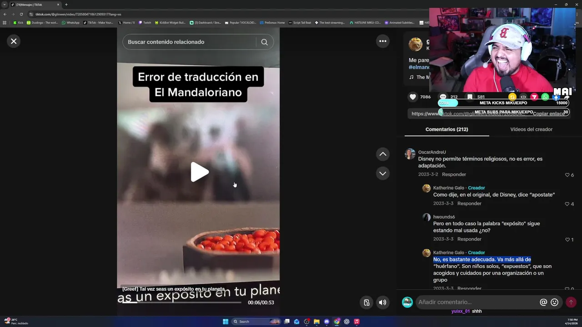This screenshot has height=327, width=582.
Task: Open the KickBot Widget Builder bookmark
Action: [170, 23]
